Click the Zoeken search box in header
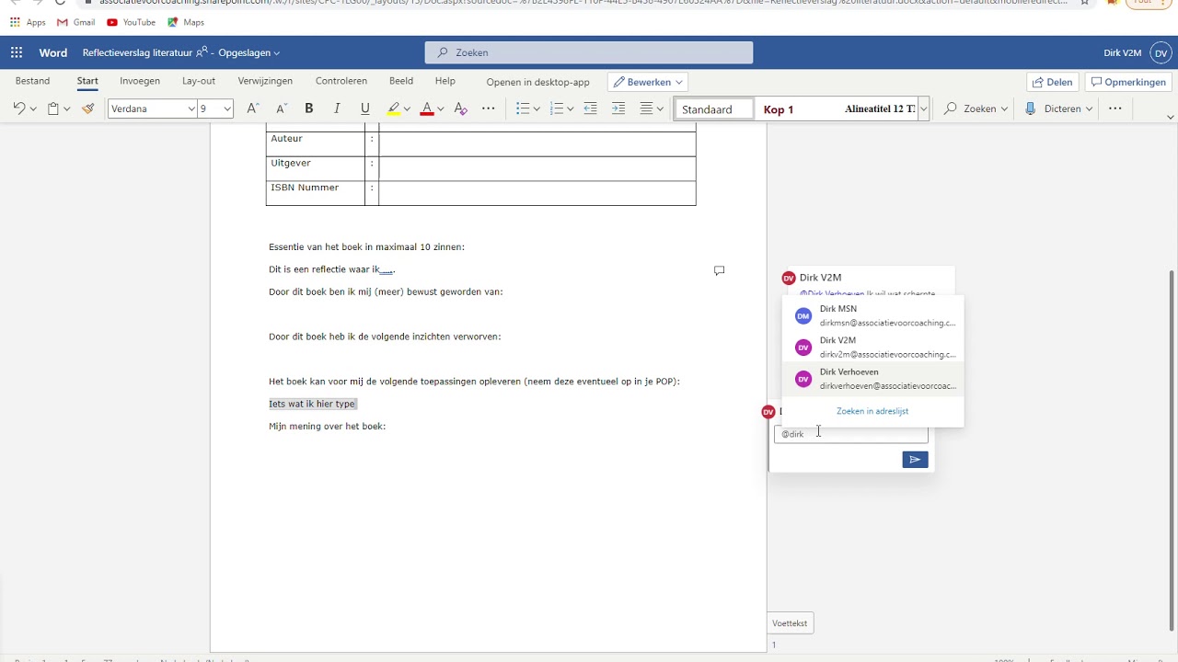 coord(589,52)
